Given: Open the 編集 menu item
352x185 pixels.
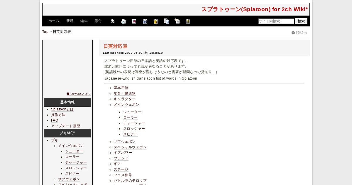Looking at the screenshot, I should pyautogui.click(x=84, y=21).
